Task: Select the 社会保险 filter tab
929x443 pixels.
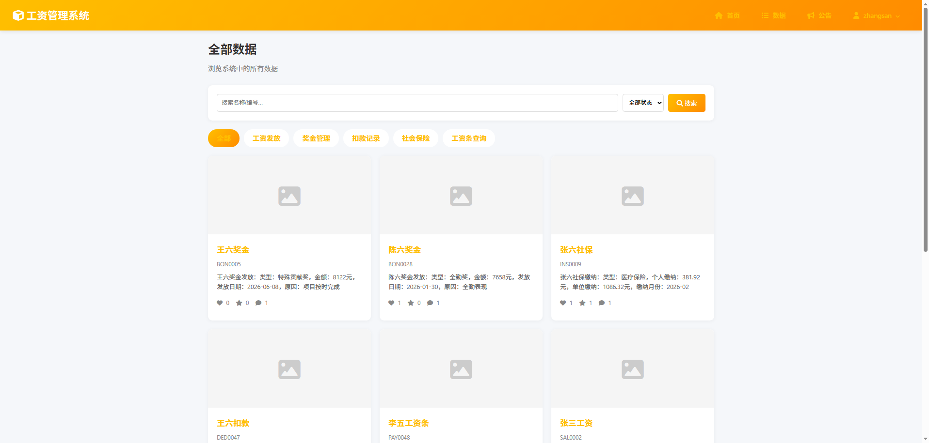Action: (416, 138)
